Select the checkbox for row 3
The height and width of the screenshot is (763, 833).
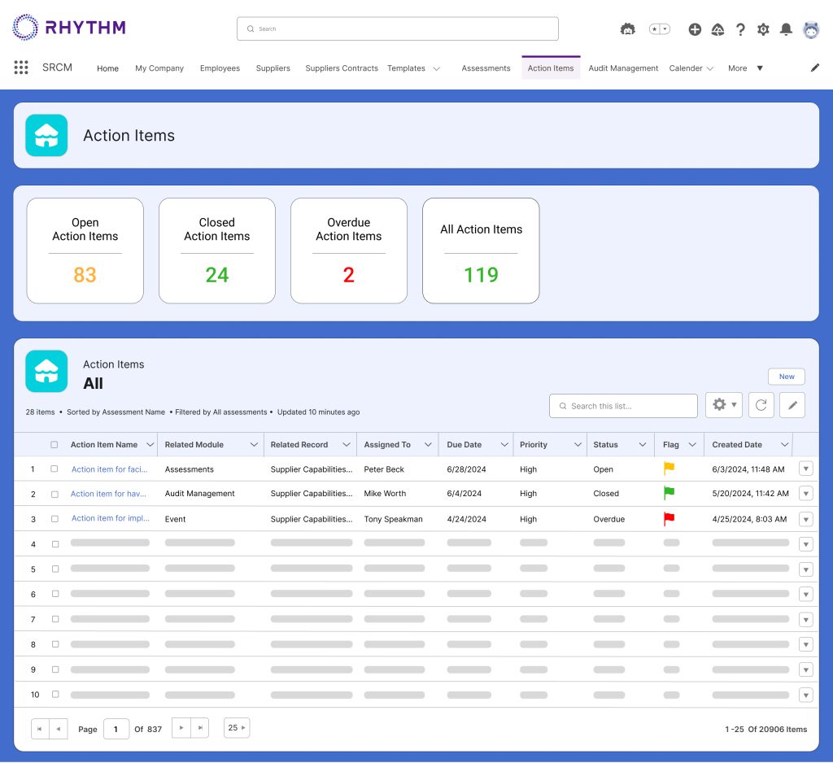point(55,519)
